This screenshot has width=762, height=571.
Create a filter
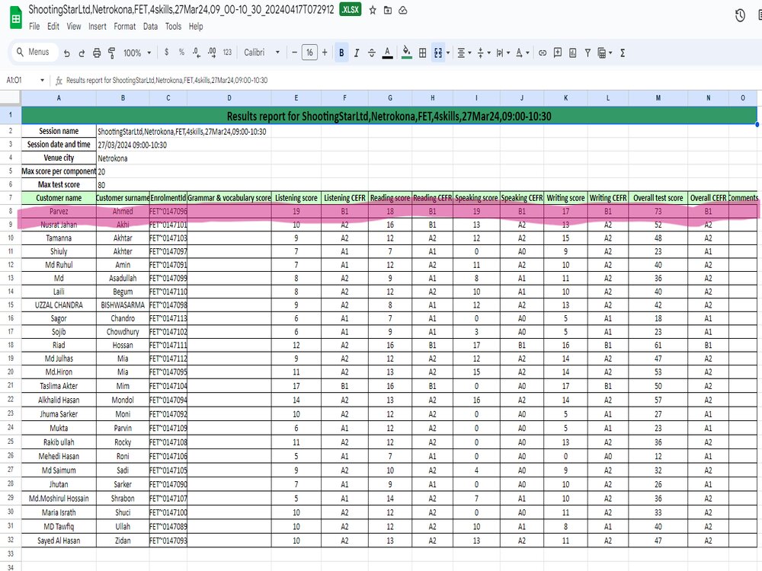point(588,53)
